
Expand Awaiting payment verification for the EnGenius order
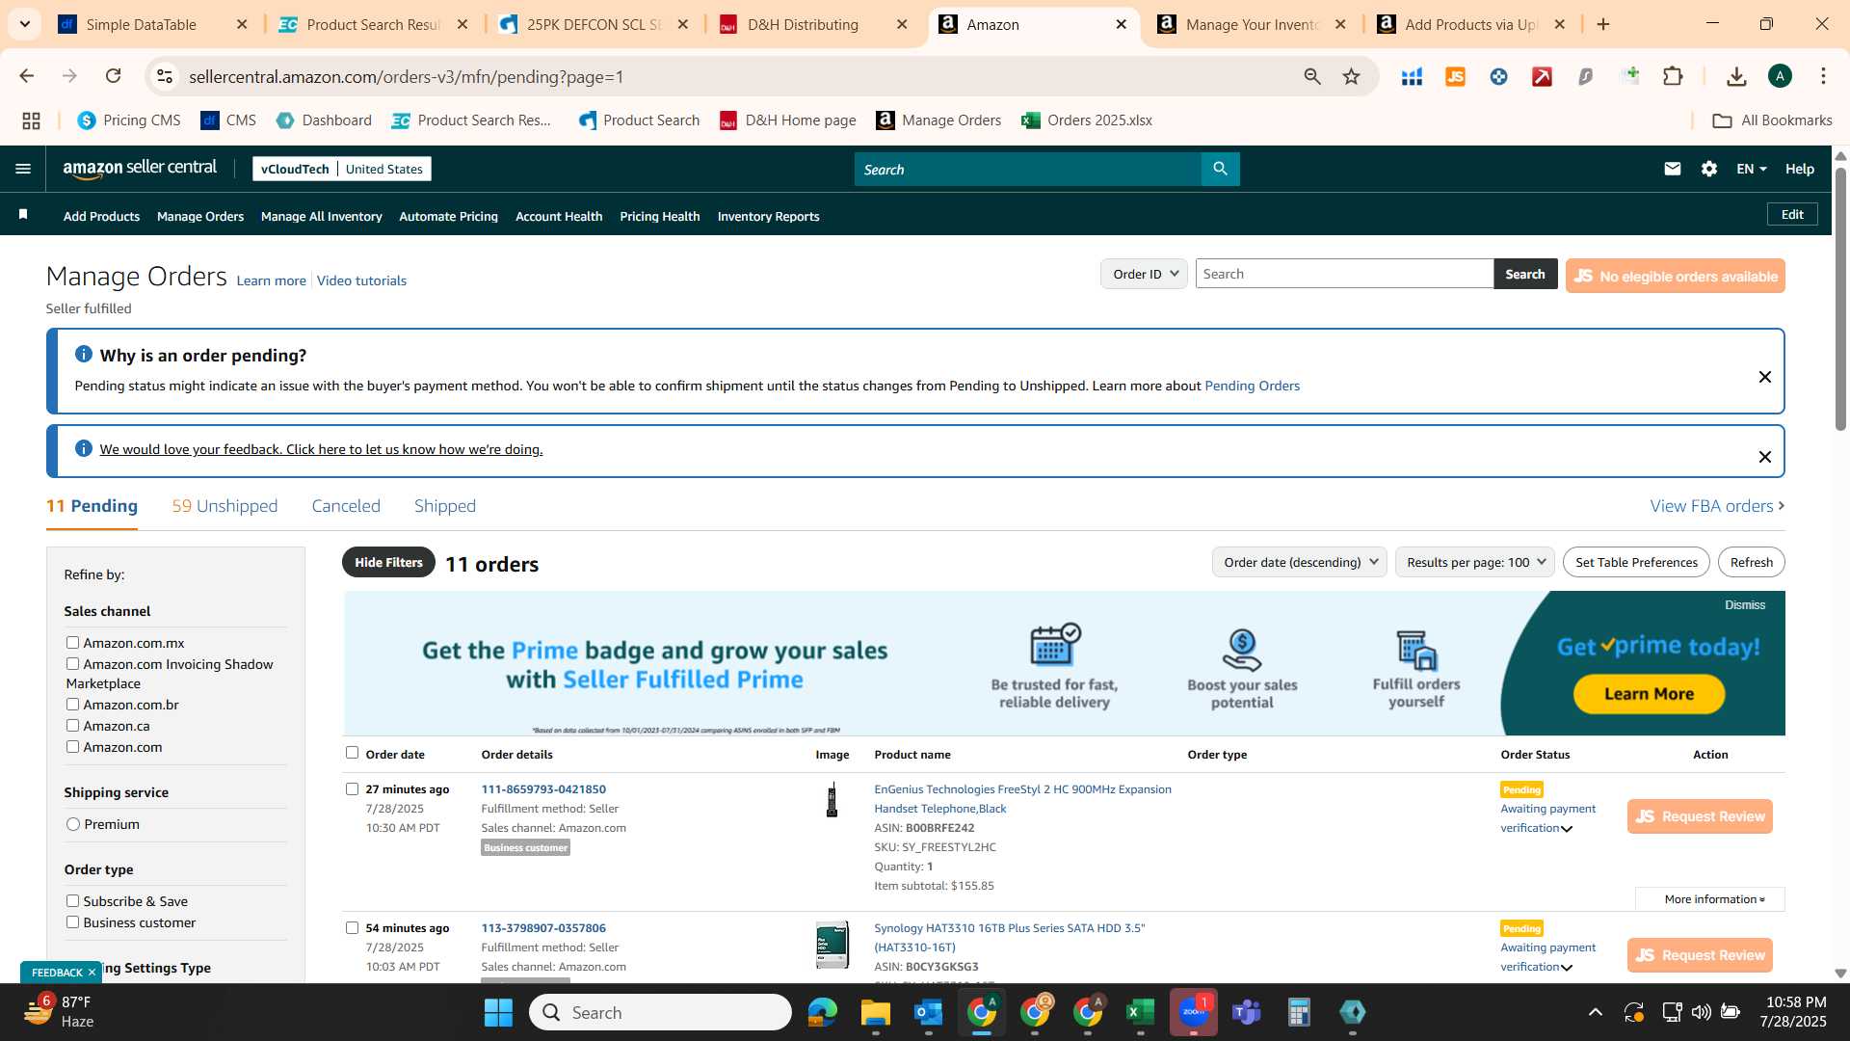coord(1567,829)
